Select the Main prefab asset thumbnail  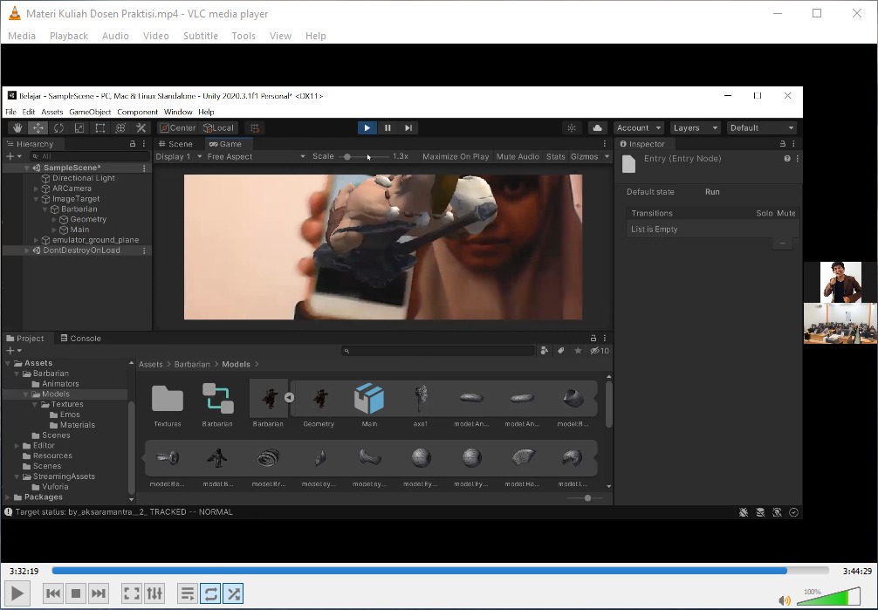369,398
